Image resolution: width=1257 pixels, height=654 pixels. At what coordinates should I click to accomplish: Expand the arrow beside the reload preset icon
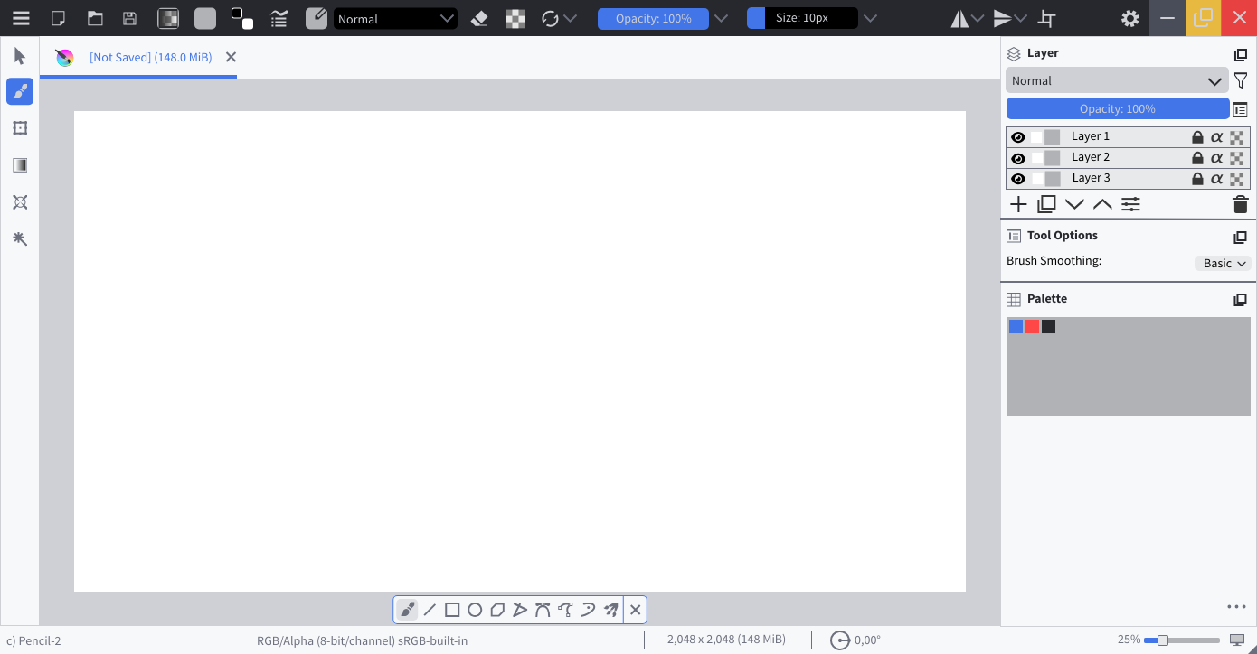pos(571,18)
